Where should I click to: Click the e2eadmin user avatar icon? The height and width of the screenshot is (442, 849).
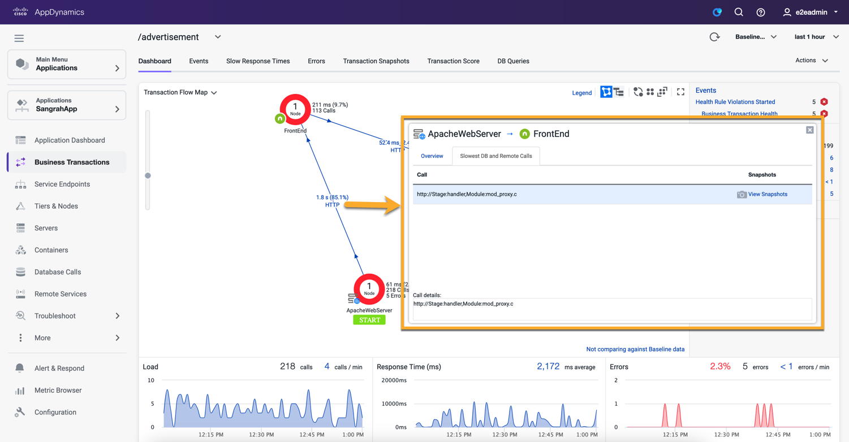787,12
